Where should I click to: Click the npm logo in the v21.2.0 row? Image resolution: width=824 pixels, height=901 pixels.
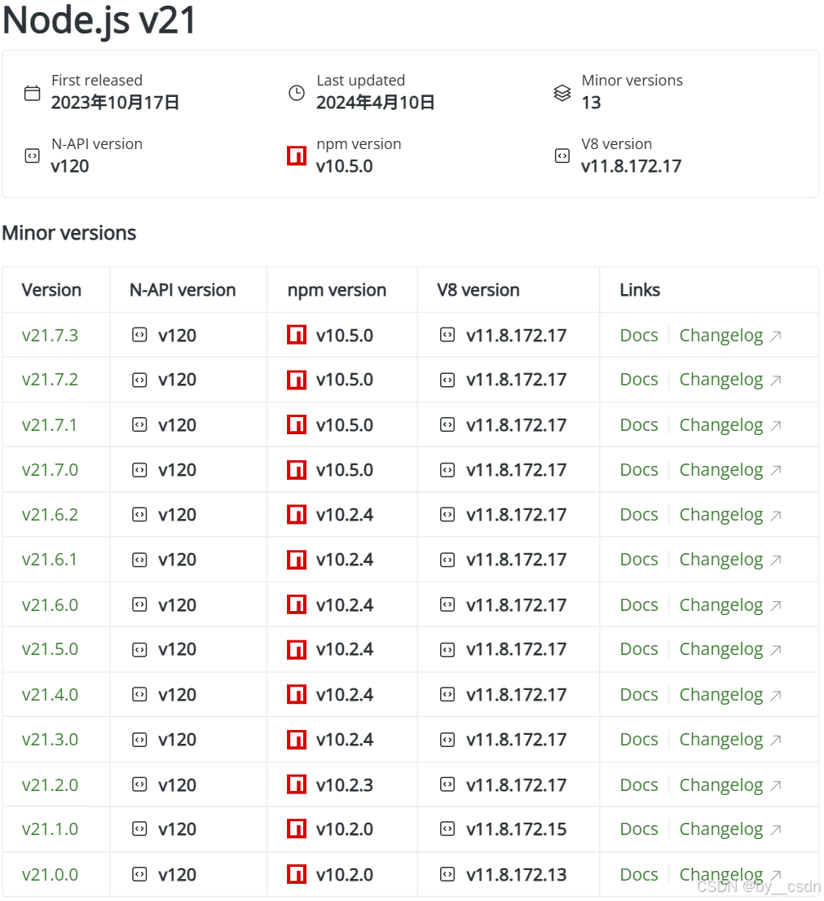(x=297, y=785)
